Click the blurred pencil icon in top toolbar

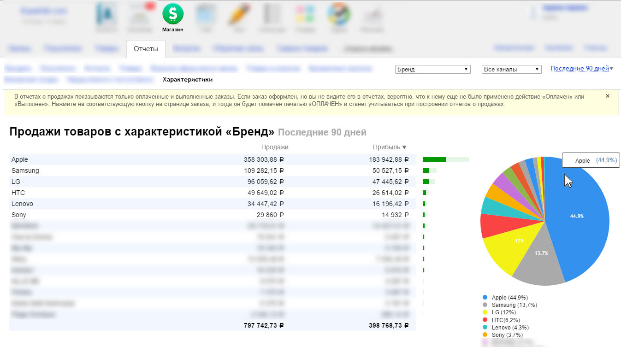(x=239, y=14)
